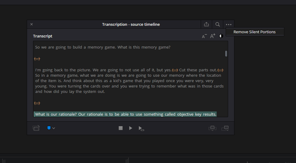Select the first silence marker under memory game line

click(37, 59)
